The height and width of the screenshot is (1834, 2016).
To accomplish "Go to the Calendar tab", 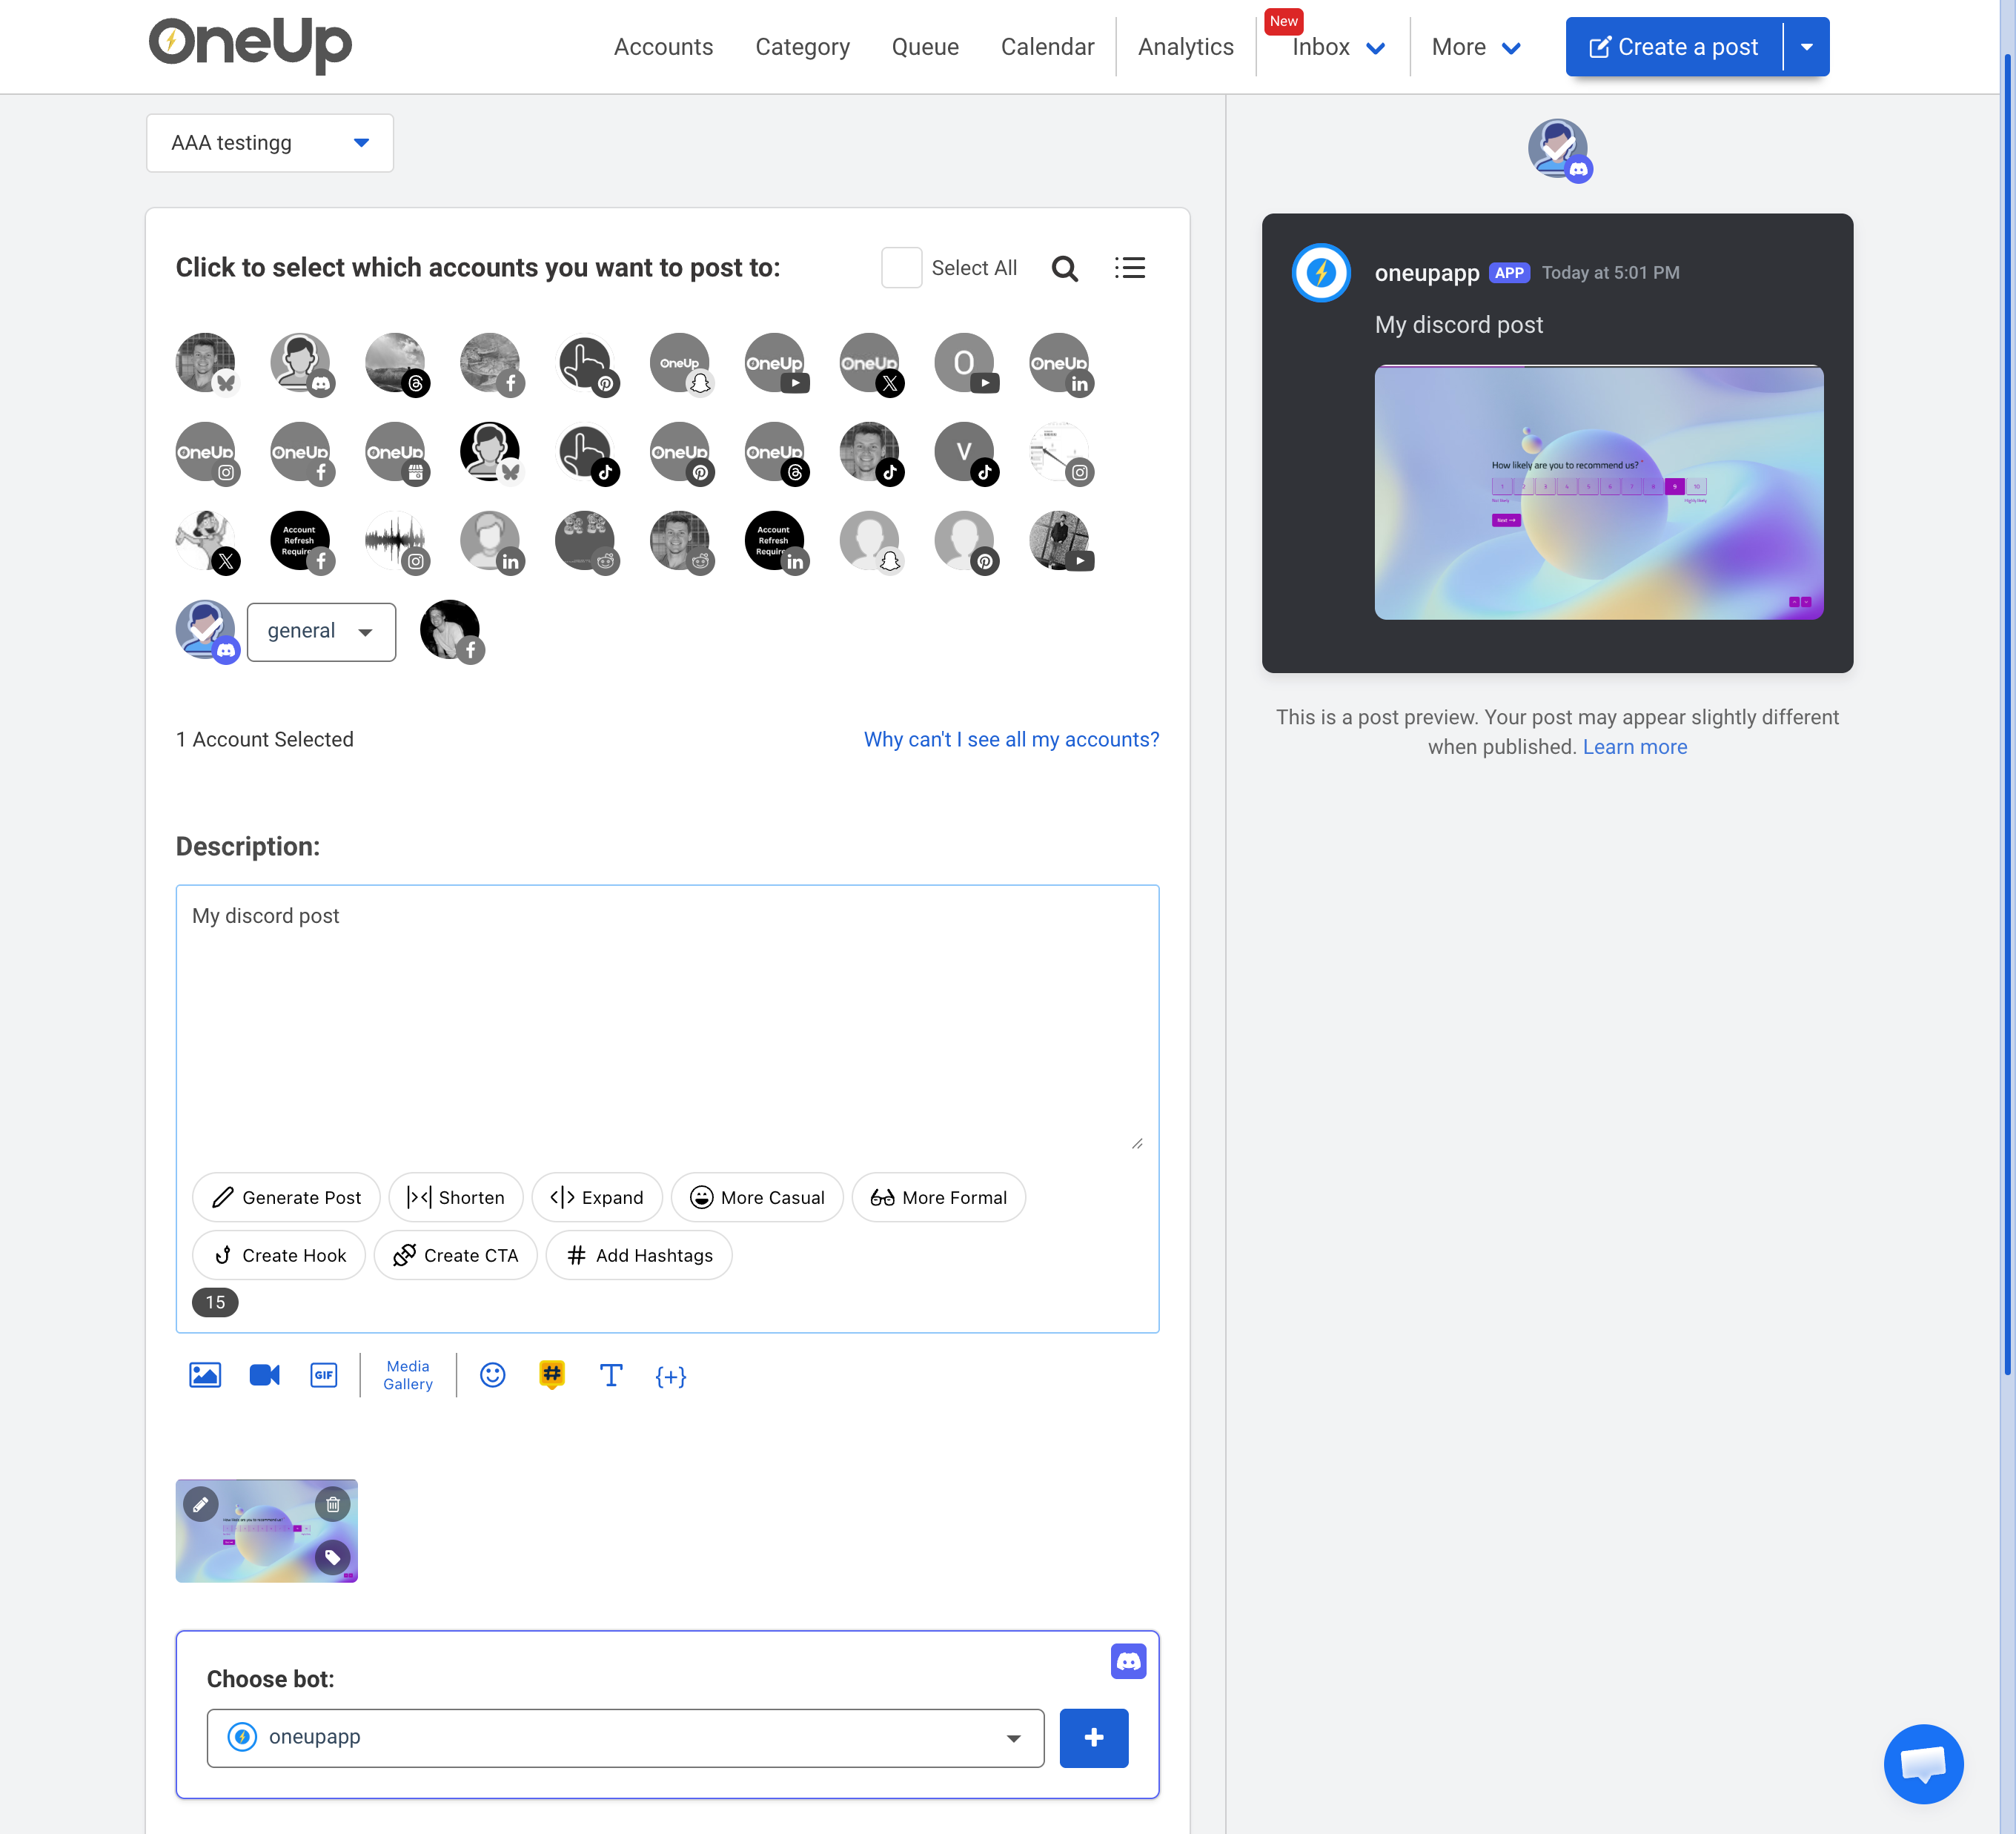I will pos(1047,46).
